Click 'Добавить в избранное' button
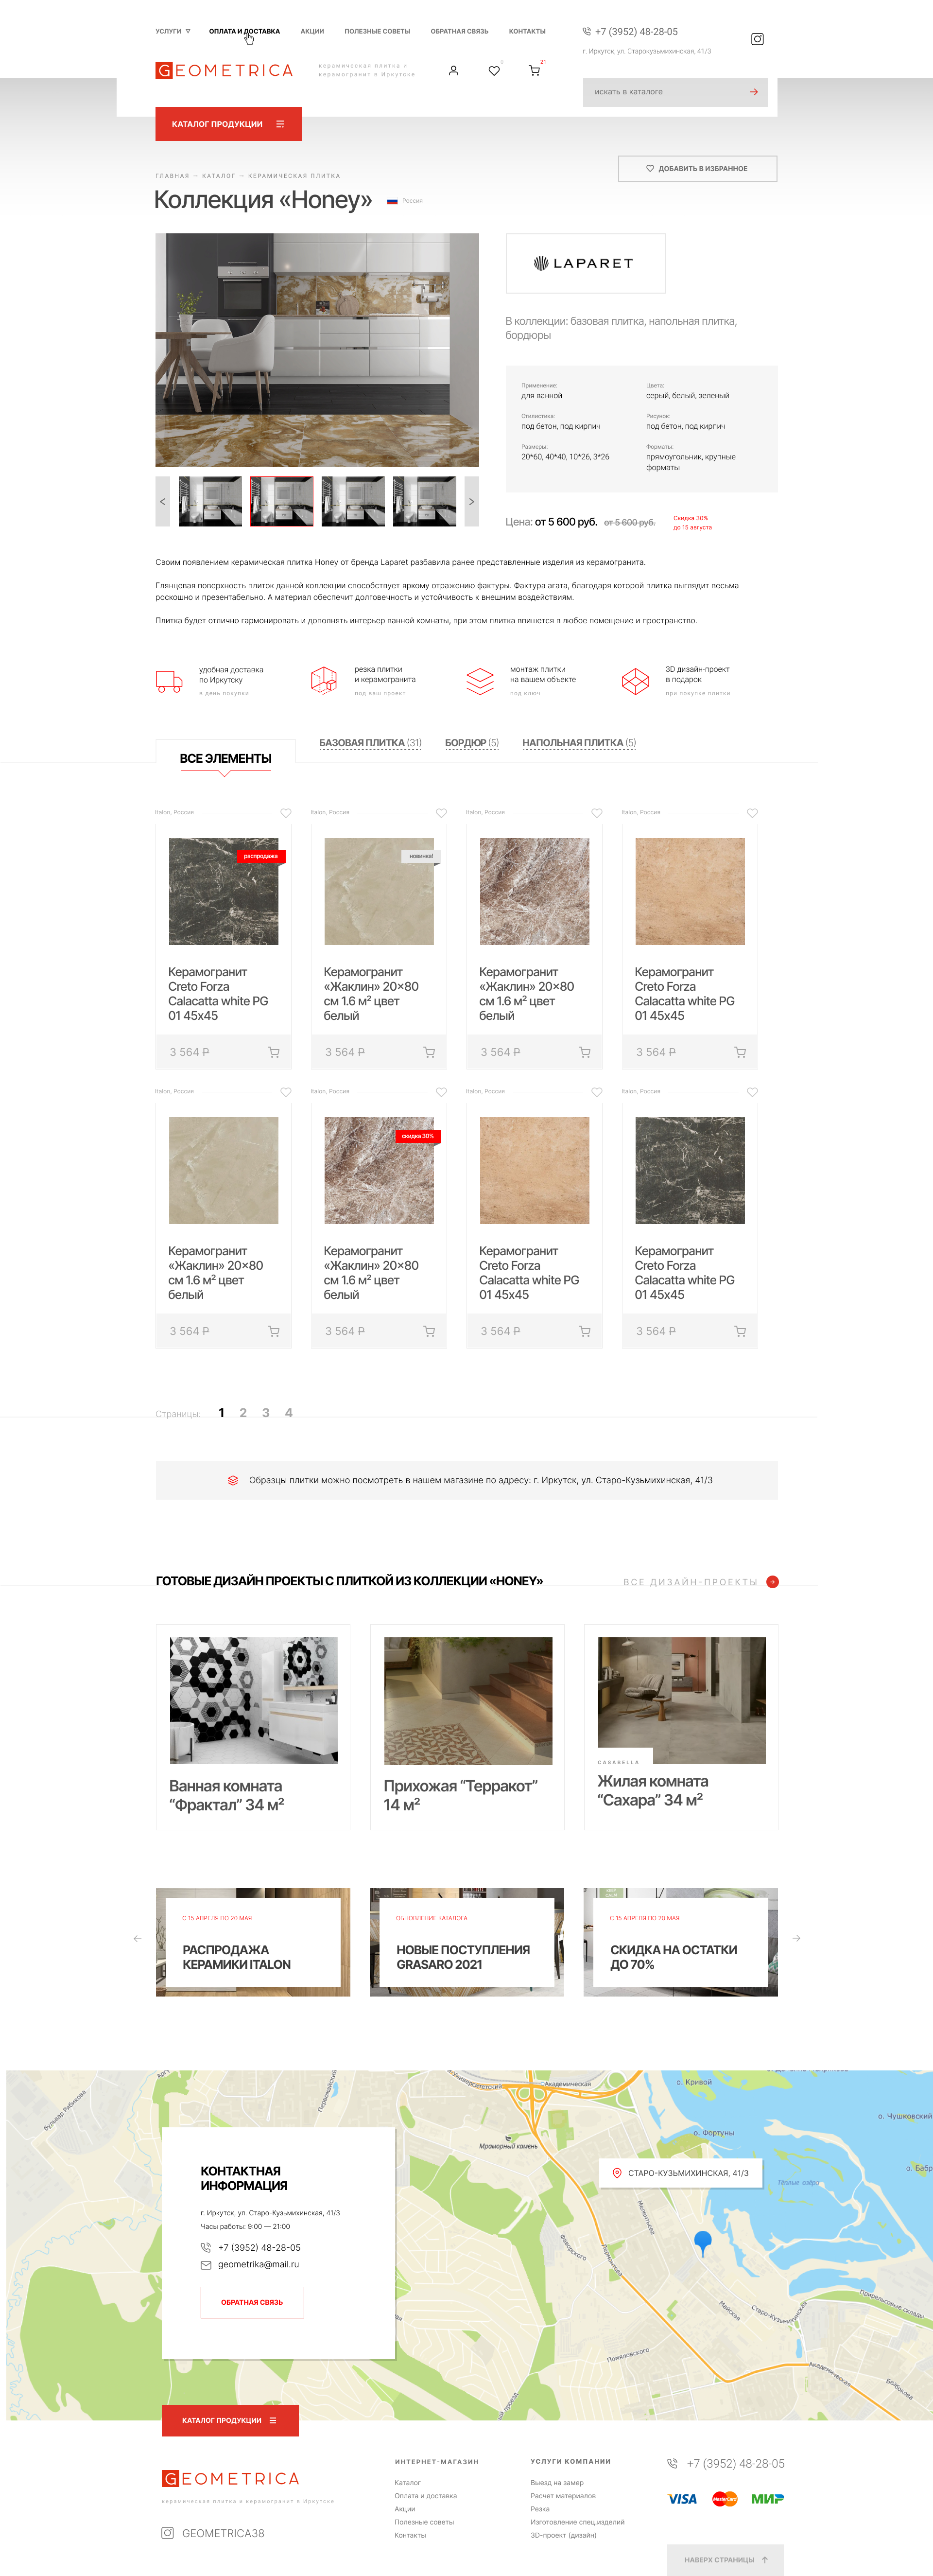Screen dimensions: 933x2576 (x=697, y=168)
